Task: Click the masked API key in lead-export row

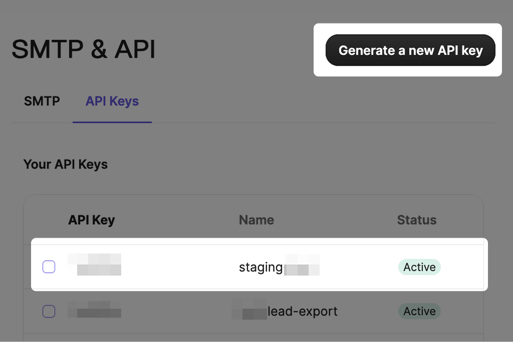Action: pos(95,309)
